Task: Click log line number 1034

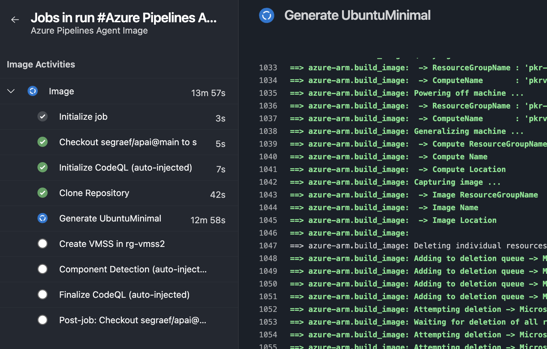Action: pos(268,81)
